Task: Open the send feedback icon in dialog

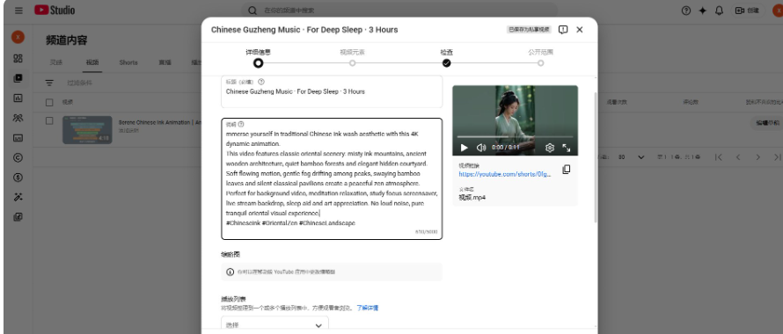Action: point(563,30)
